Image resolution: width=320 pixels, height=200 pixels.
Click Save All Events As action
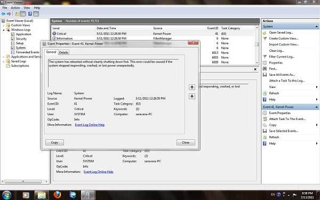282,75
